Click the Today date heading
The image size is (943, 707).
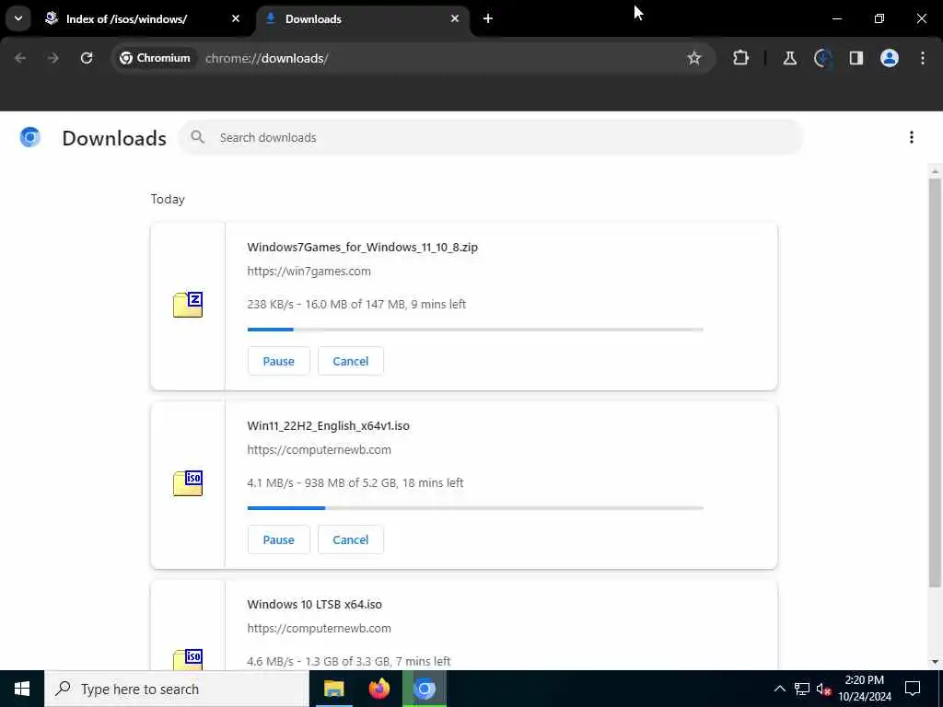point(168,199)
